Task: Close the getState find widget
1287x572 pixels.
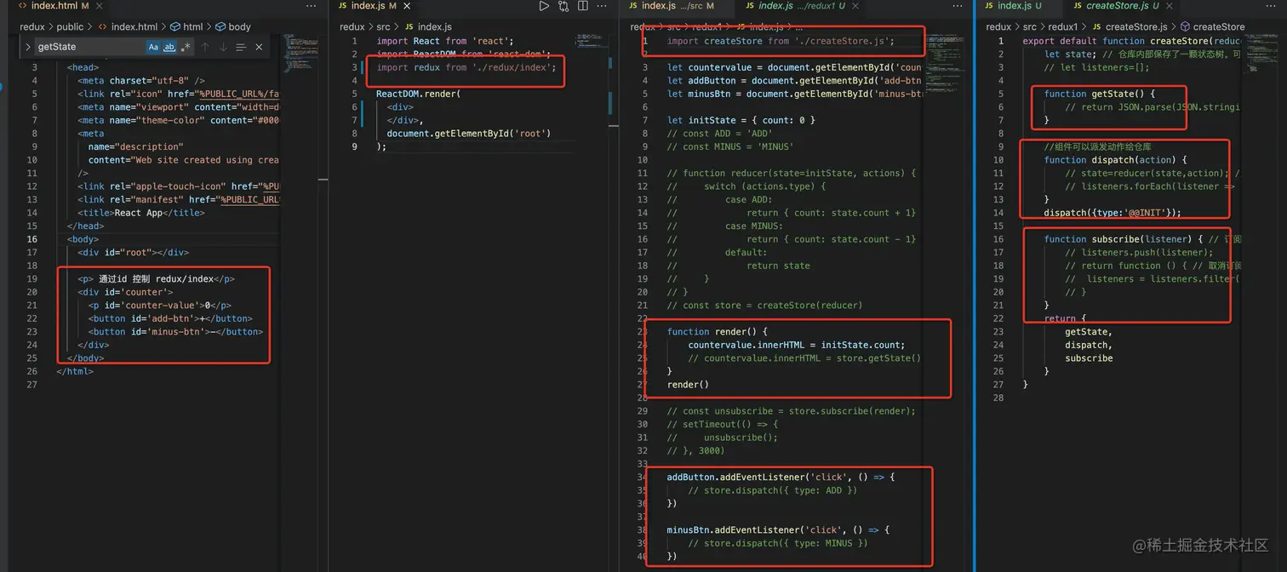Action: (x=259, y=47)
